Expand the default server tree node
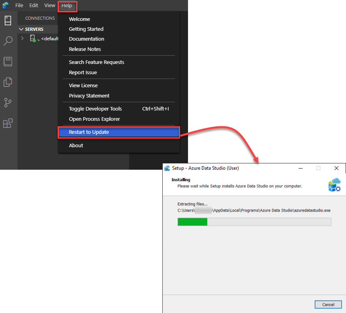346x313 pixels. pyautogui.click(x=22, y=38)
